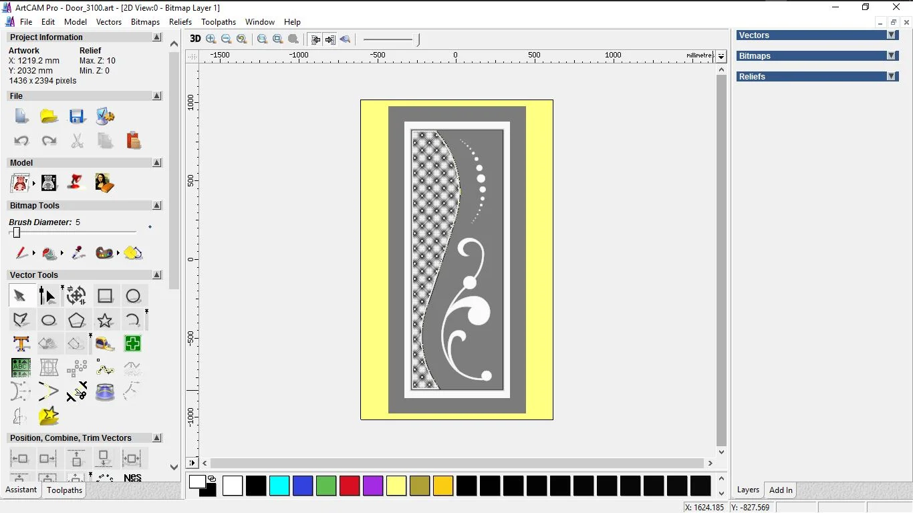Open the Toolpaths menu
Viewport: 913px width, 513px height.
pyautogui.click(x=219, y=21)
